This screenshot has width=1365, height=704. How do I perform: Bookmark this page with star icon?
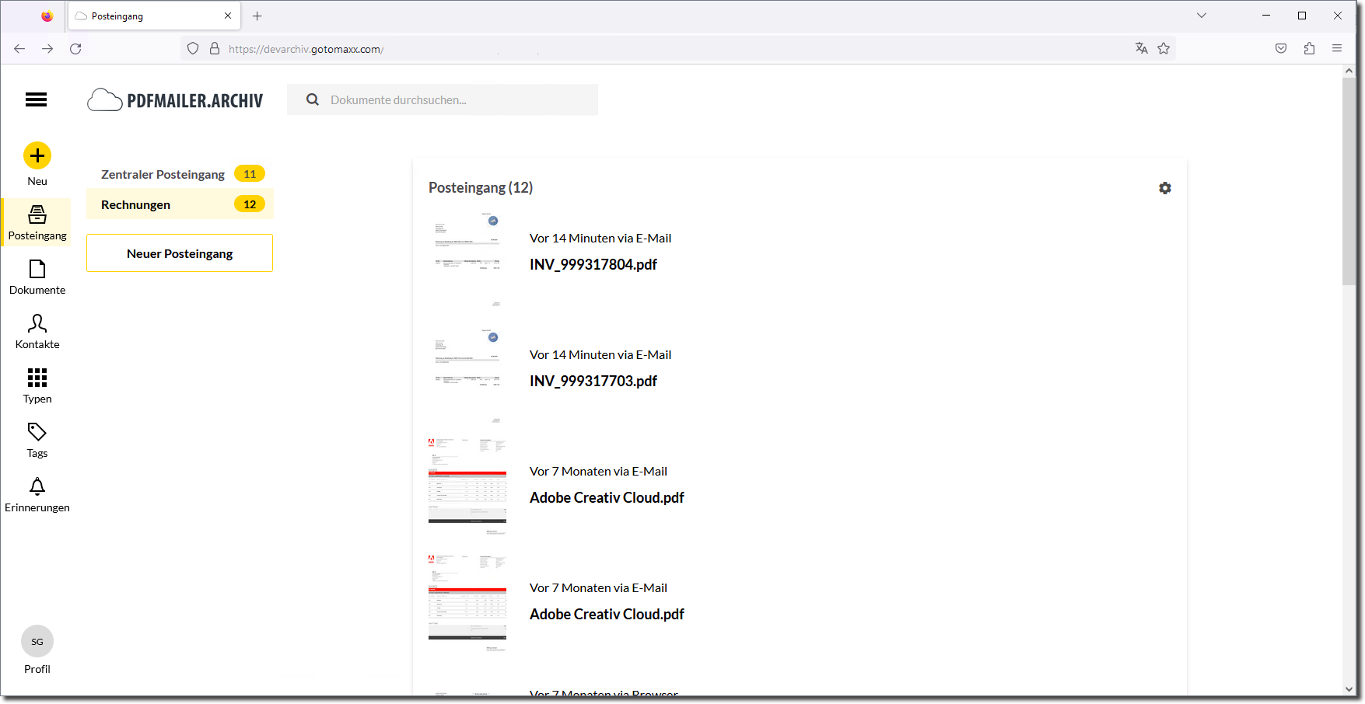pos(1164,48)
